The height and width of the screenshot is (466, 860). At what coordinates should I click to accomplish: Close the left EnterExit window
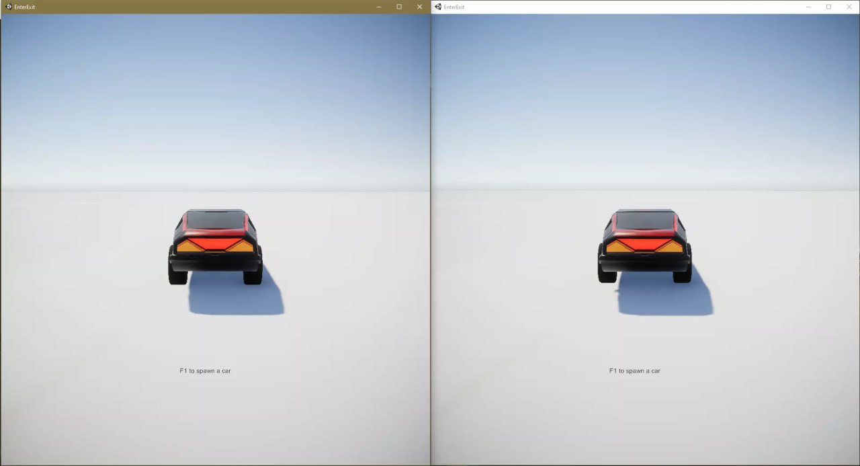pos(419,7)
